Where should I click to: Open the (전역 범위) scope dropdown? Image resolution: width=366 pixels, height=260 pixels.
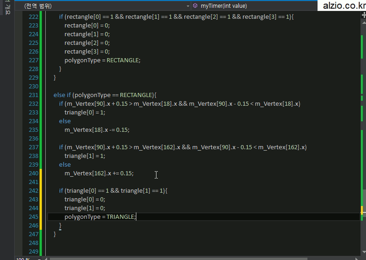(103, 6)
